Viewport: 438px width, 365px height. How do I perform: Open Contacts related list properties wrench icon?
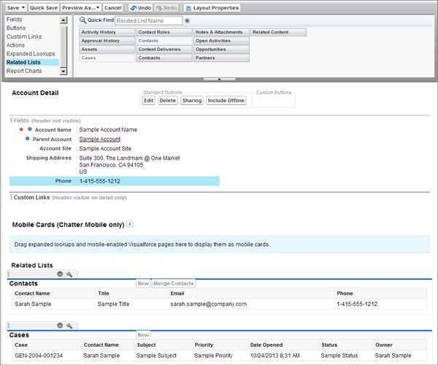click(69, 274)
